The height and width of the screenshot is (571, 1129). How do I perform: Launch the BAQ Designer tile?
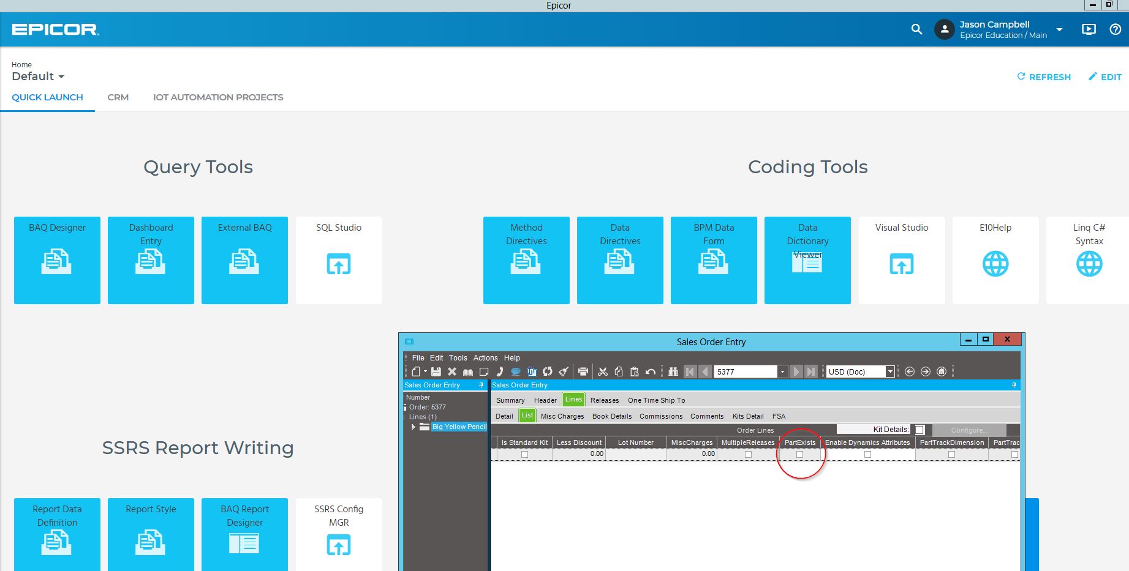coord(57,260)
